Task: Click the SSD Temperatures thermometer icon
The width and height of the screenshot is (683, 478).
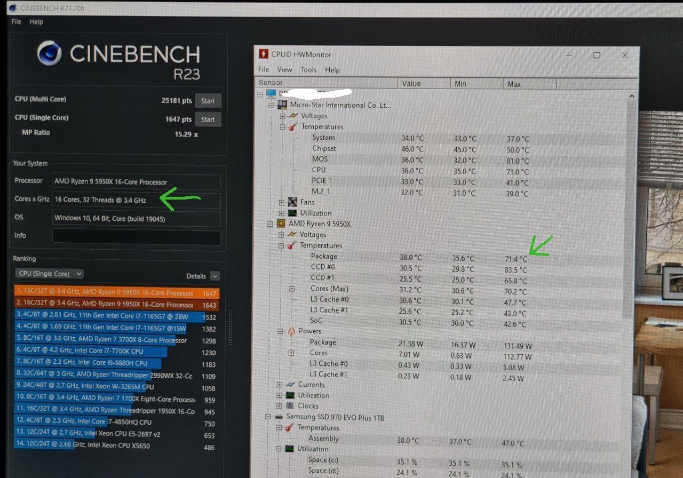Action: 290,428
